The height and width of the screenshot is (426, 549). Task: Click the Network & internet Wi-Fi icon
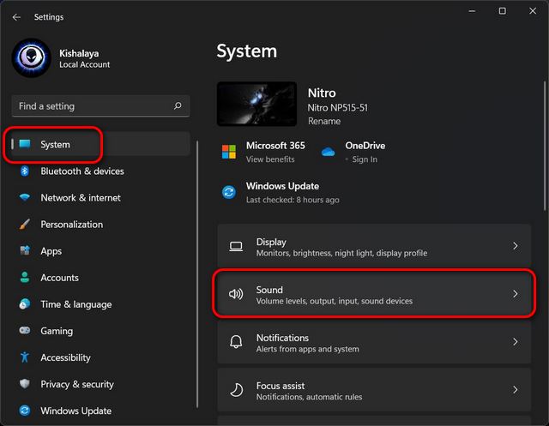25,198
